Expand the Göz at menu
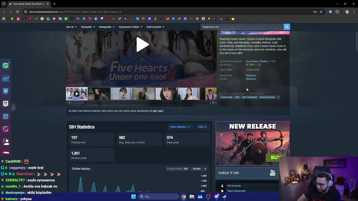 click(71, 27)
